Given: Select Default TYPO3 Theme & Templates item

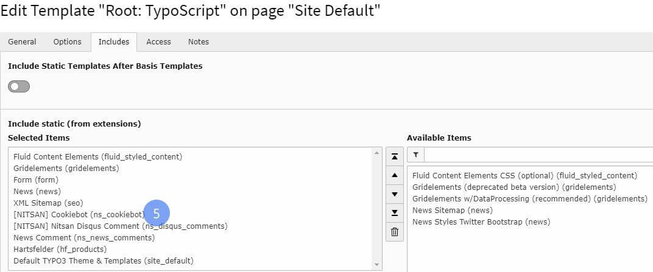Looking at the screenshot, I should point(104,261).
